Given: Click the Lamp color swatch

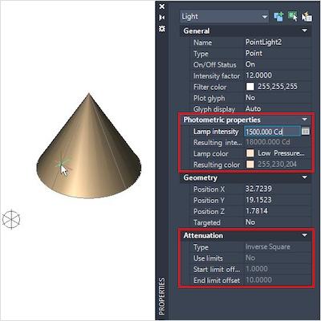Looking at the screenshot, I should [x=250, y=153].
